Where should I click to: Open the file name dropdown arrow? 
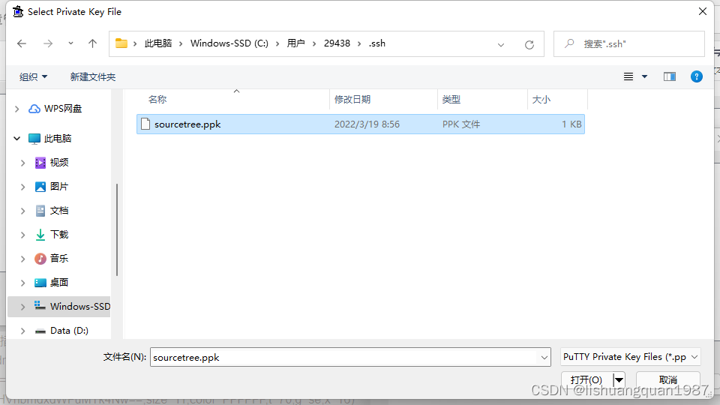click(544, 357)
